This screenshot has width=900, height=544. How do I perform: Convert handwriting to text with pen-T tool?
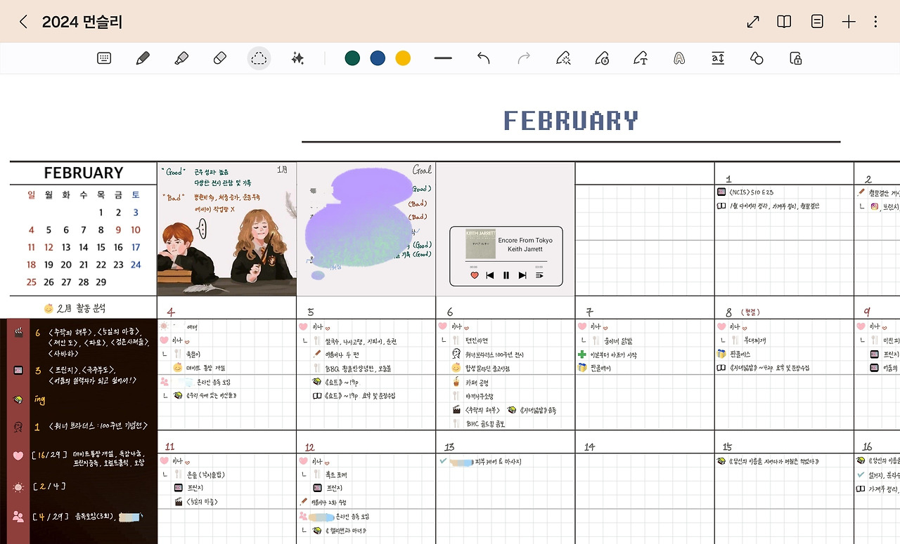pyautogui.click(x=640, y=58)
